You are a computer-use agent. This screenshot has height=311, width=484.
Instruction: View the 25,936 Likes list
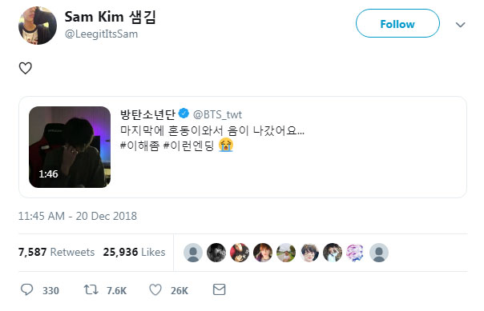(135, 252)
